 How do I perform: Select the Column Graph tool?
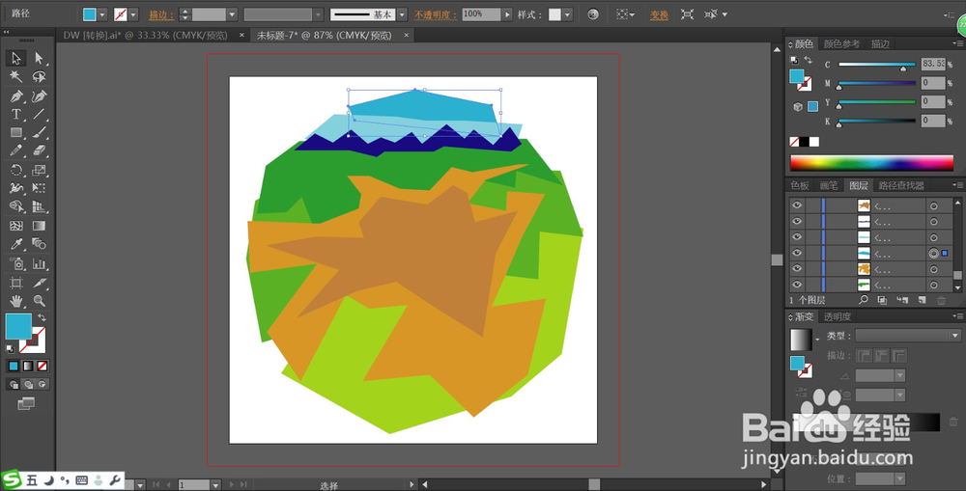tap(39, 264)
